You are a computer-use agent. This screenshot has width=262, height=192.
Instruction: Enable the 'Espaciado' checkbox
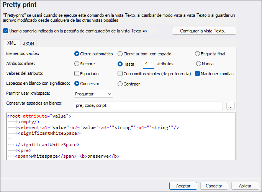(x=77, y=74)
